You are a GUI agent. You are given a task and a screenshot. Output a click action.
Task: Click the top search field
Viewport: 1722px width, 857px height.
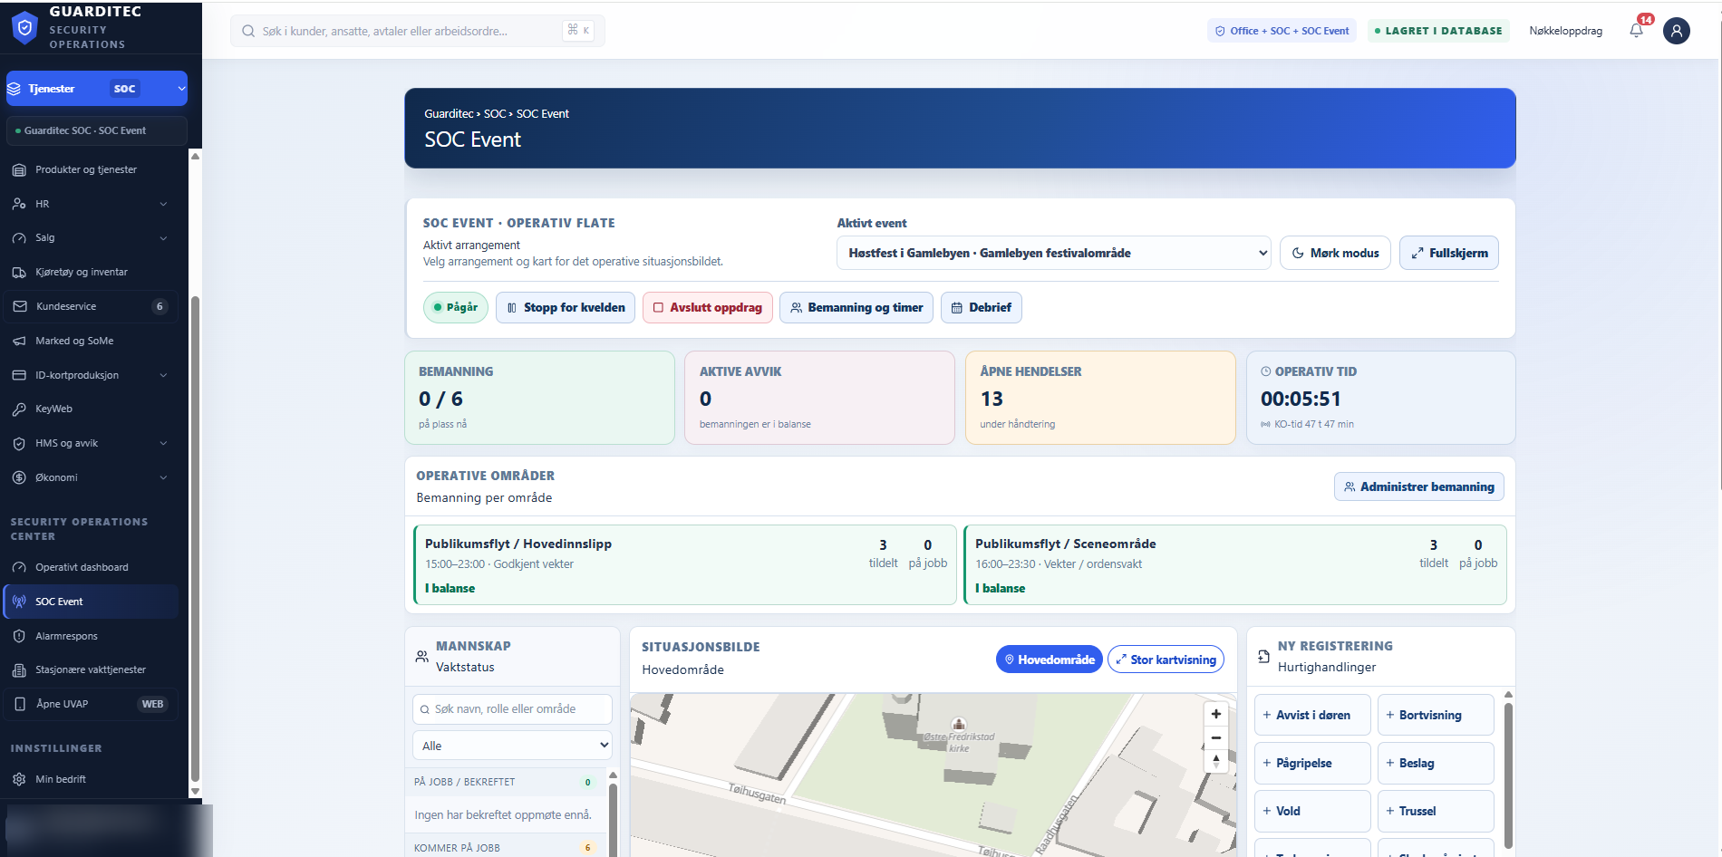click(x=418, y=31)
